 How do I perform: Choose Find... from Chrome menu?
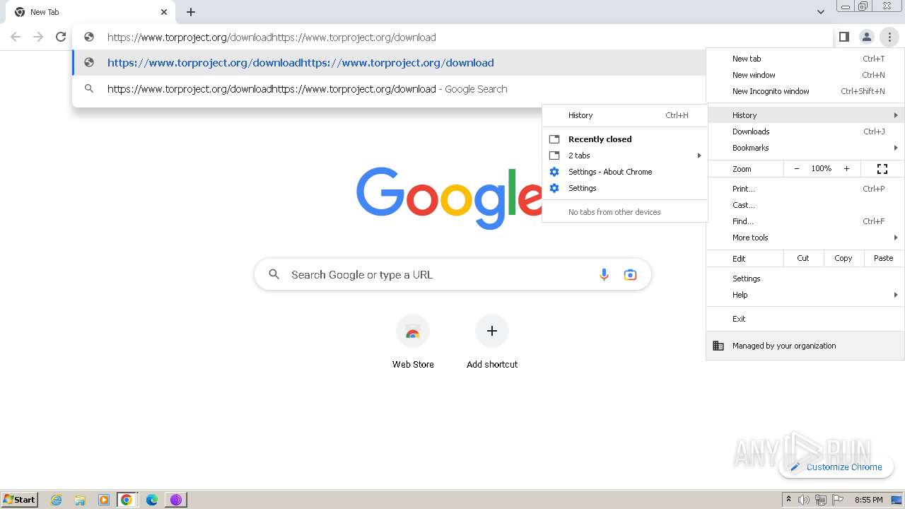coord(805,221)
